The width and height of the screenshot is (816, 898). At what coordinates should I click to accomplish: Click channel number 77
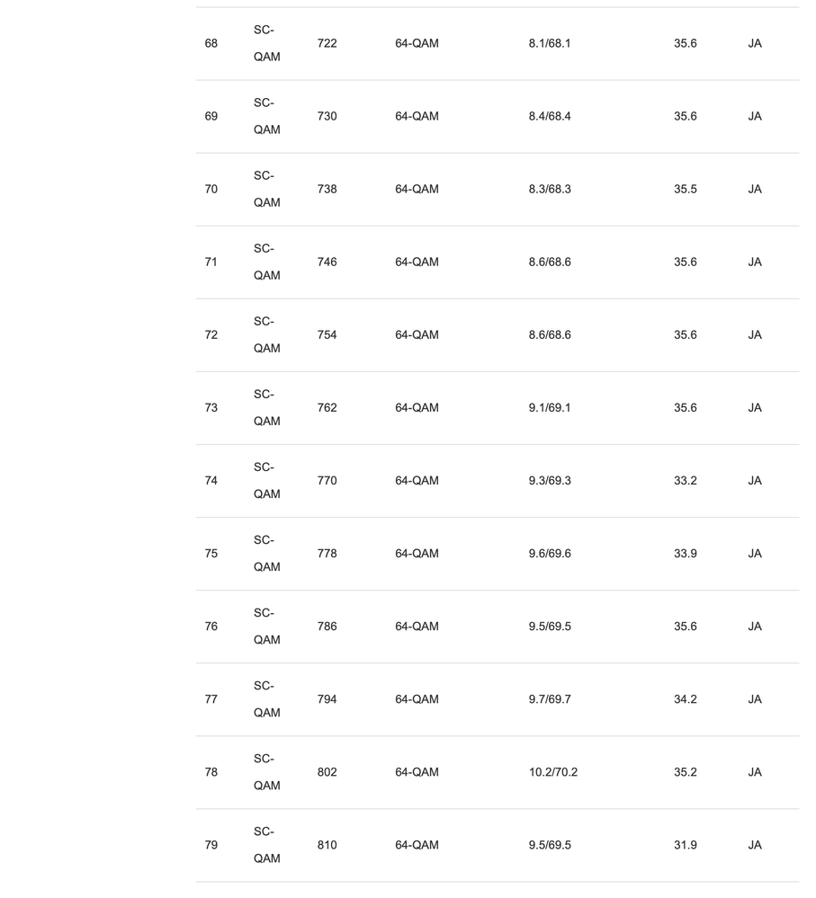coord(211,699)
